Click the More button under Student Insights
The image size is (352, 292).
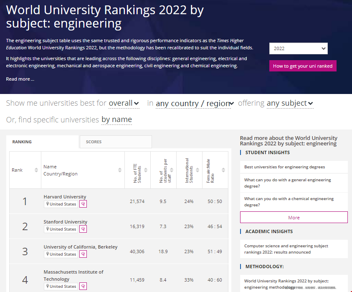point(294,217)
